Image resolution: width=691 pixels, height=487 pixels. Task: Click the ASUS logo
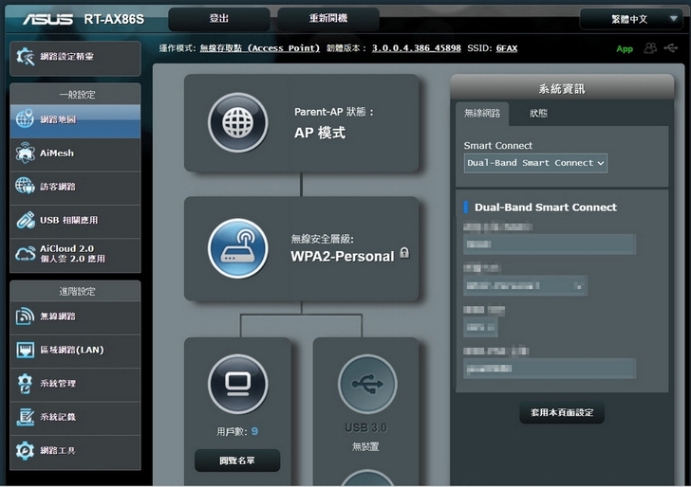pyautogui.click(x=48, y=19)
